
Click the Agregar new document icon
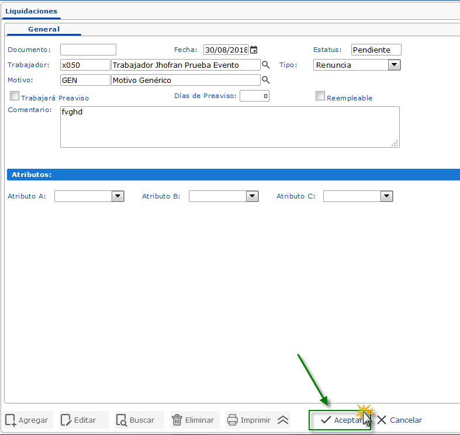(x=11, y=420)
